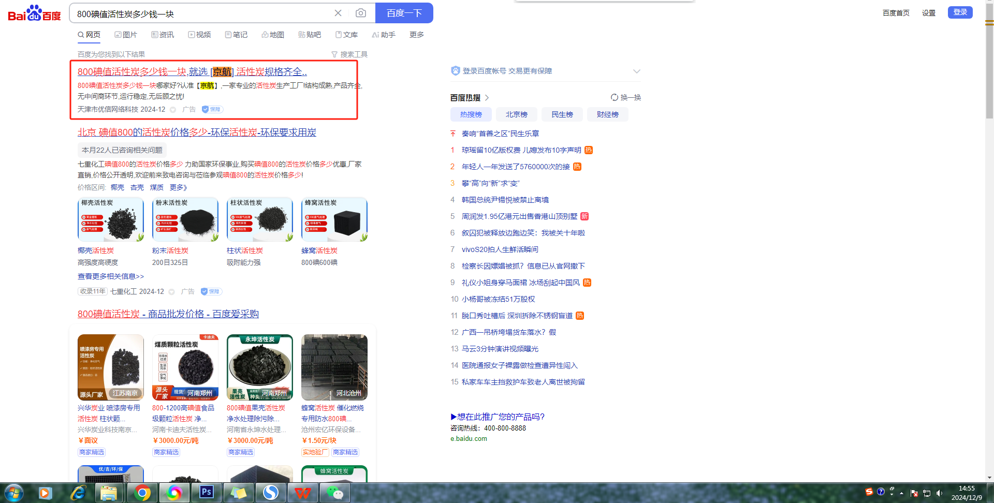Open e.baidu.com link

pos(469,438)
